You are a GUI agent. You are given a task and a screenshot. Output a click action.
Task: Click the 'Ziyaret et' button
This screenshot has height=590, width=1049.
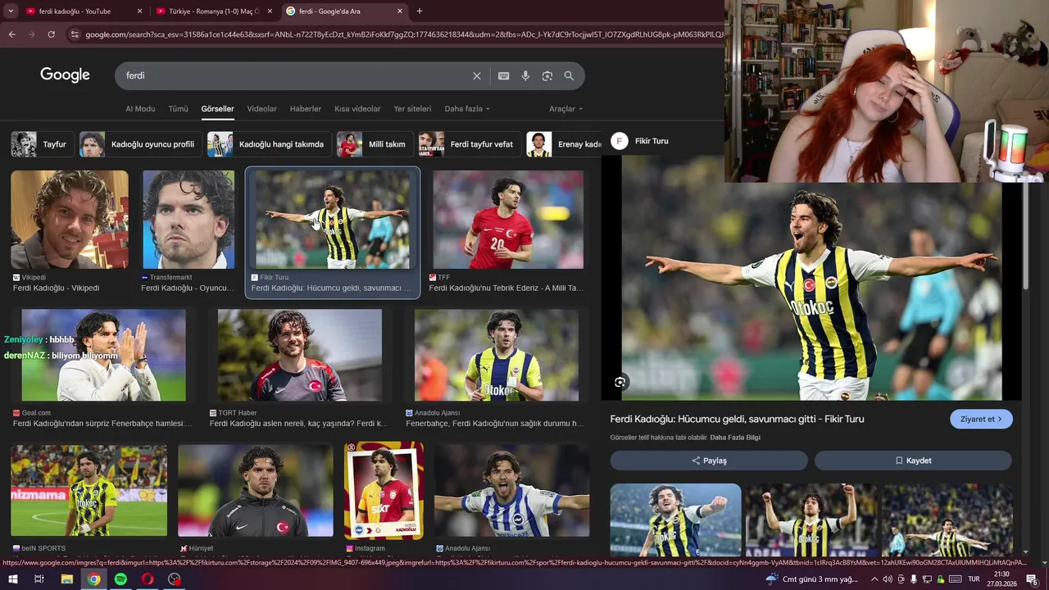pyautogui.click(x=981, y=419)
